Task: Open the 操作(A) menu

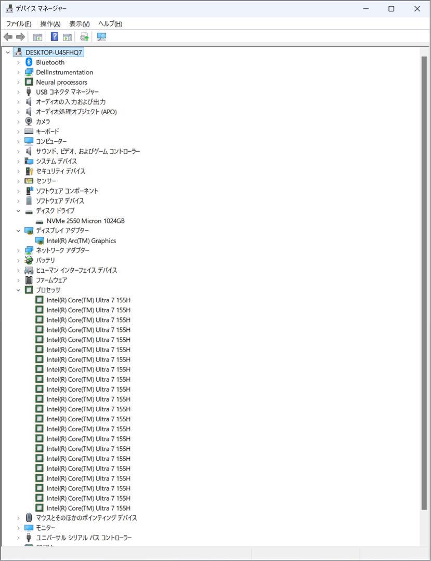Action: pyautogui.click(x=50, y=24)
